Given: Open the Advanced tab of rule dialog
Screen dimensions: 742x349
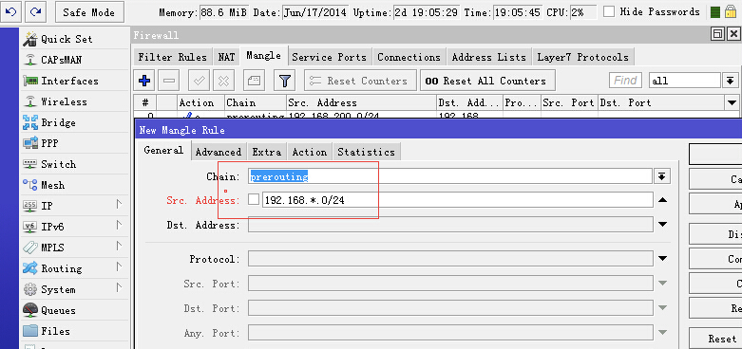Looking at the screenshot, I should [219, 152].
